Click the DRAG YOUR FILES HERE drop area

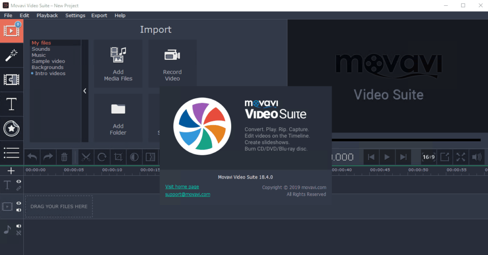[x=59, y=206]
